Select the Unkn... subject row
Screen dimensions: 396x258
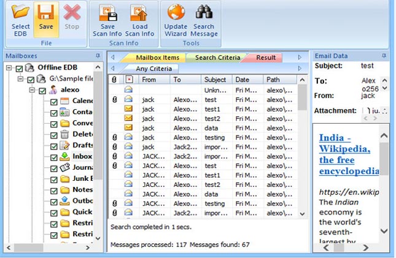(203, 90)
